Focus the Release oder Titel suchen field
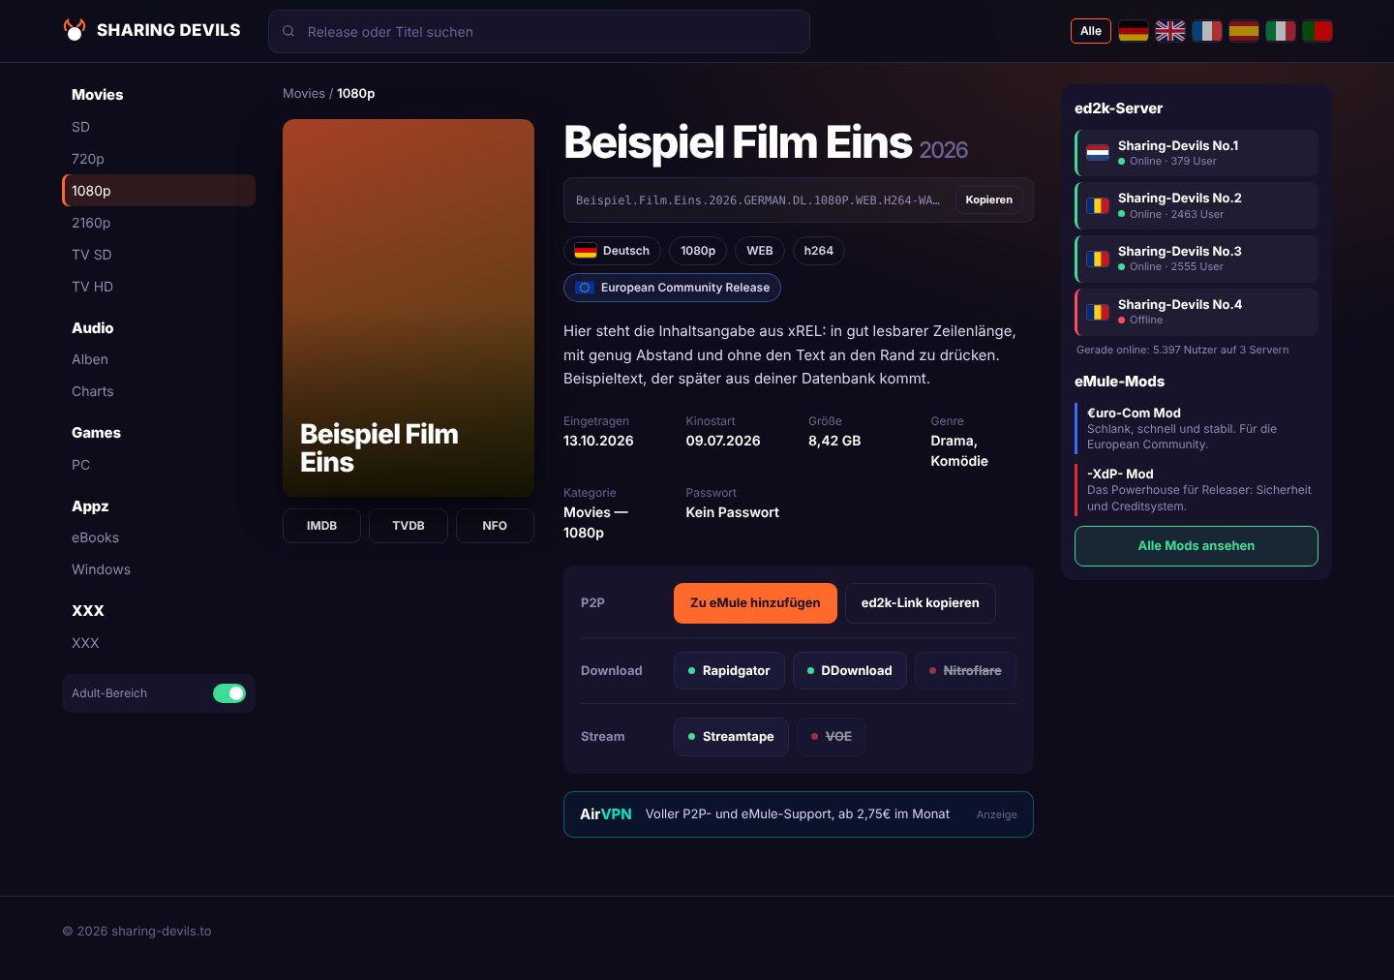The height and width of the screenshot is (980, 1394). coord(539,31)
